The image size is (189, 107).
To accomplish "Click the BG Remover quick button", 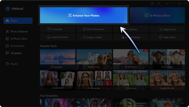I will [x=131, y=29].
